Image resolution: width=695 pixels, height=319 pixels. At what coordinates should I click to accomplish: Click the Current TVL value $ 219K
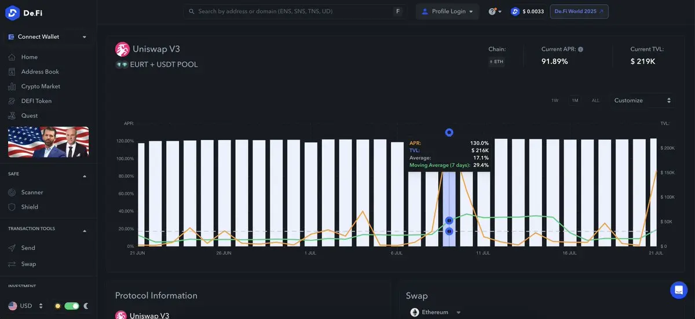tap(643, 61)
